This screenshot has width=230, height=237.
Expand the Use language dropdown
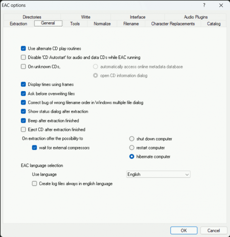[x=158, y=175]
